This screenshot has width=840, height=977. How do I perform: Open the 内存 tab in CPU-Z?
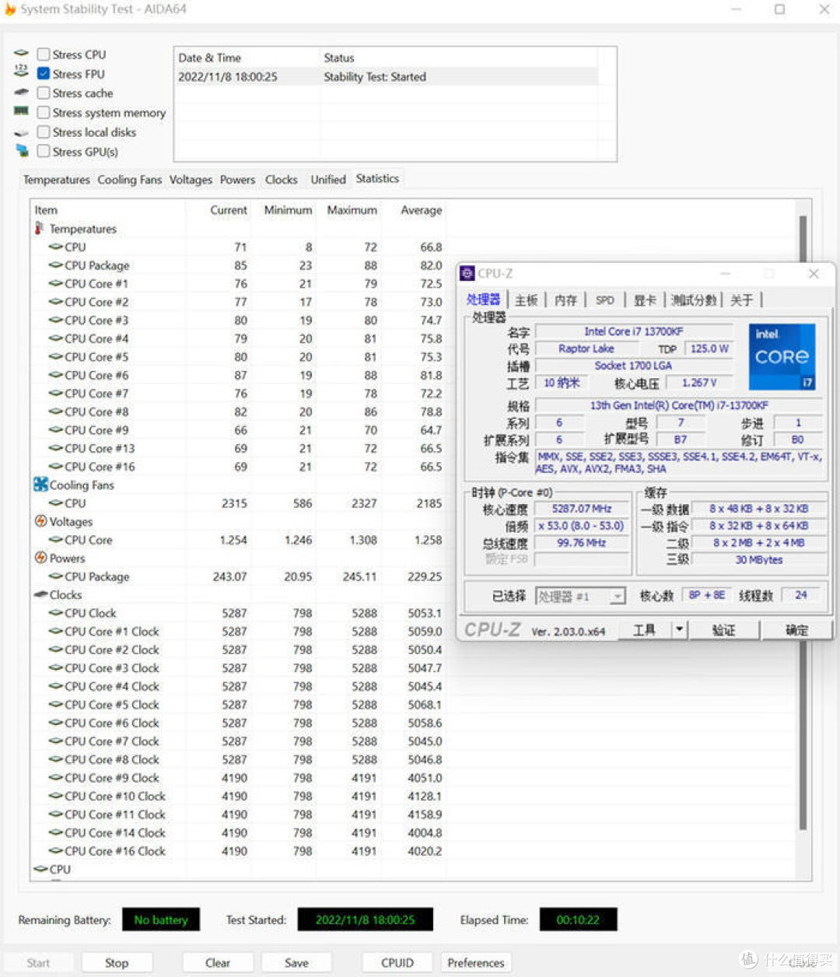[x=566, y=300]
